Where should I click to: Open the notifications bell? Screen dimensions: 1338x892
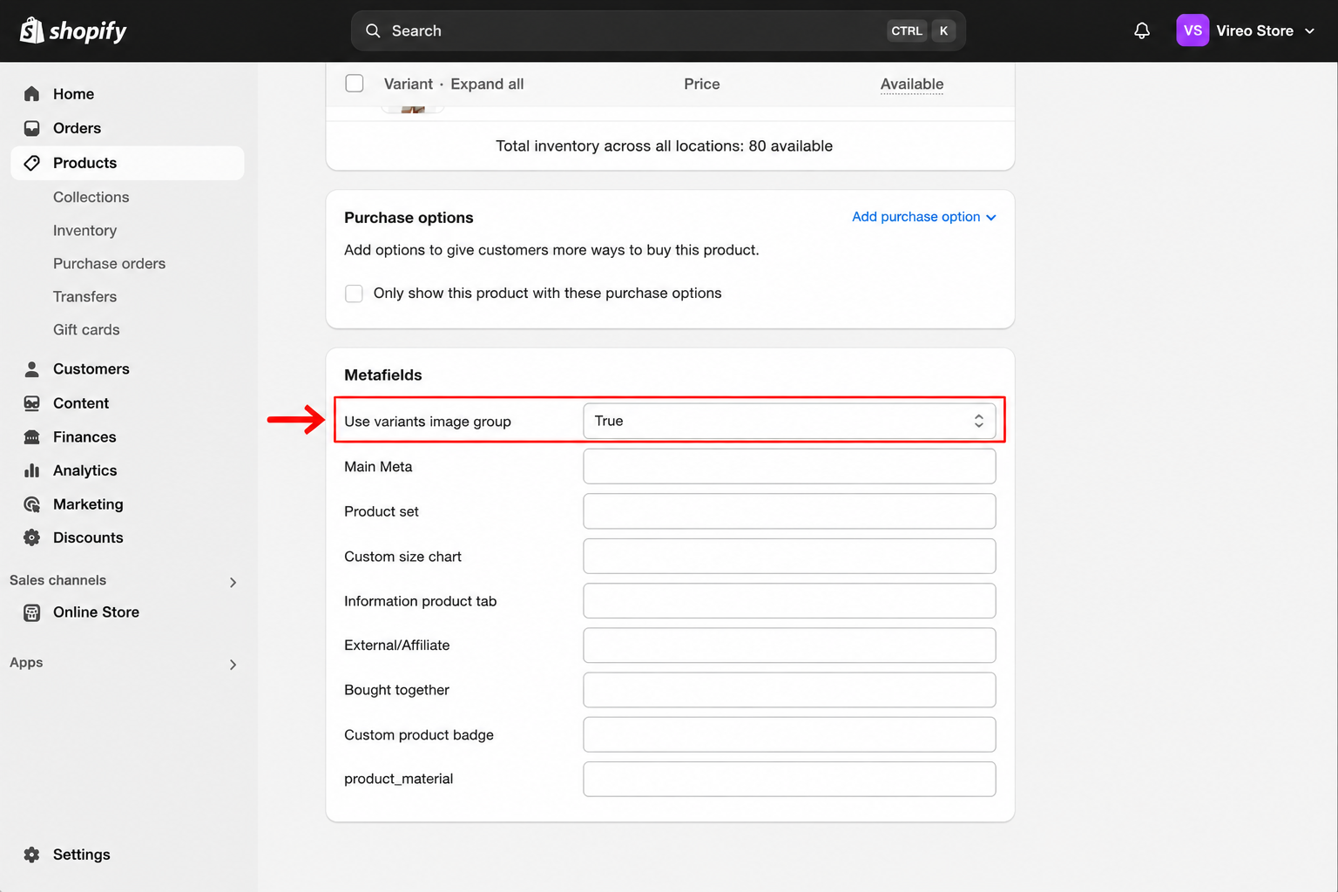point(1142,30)
